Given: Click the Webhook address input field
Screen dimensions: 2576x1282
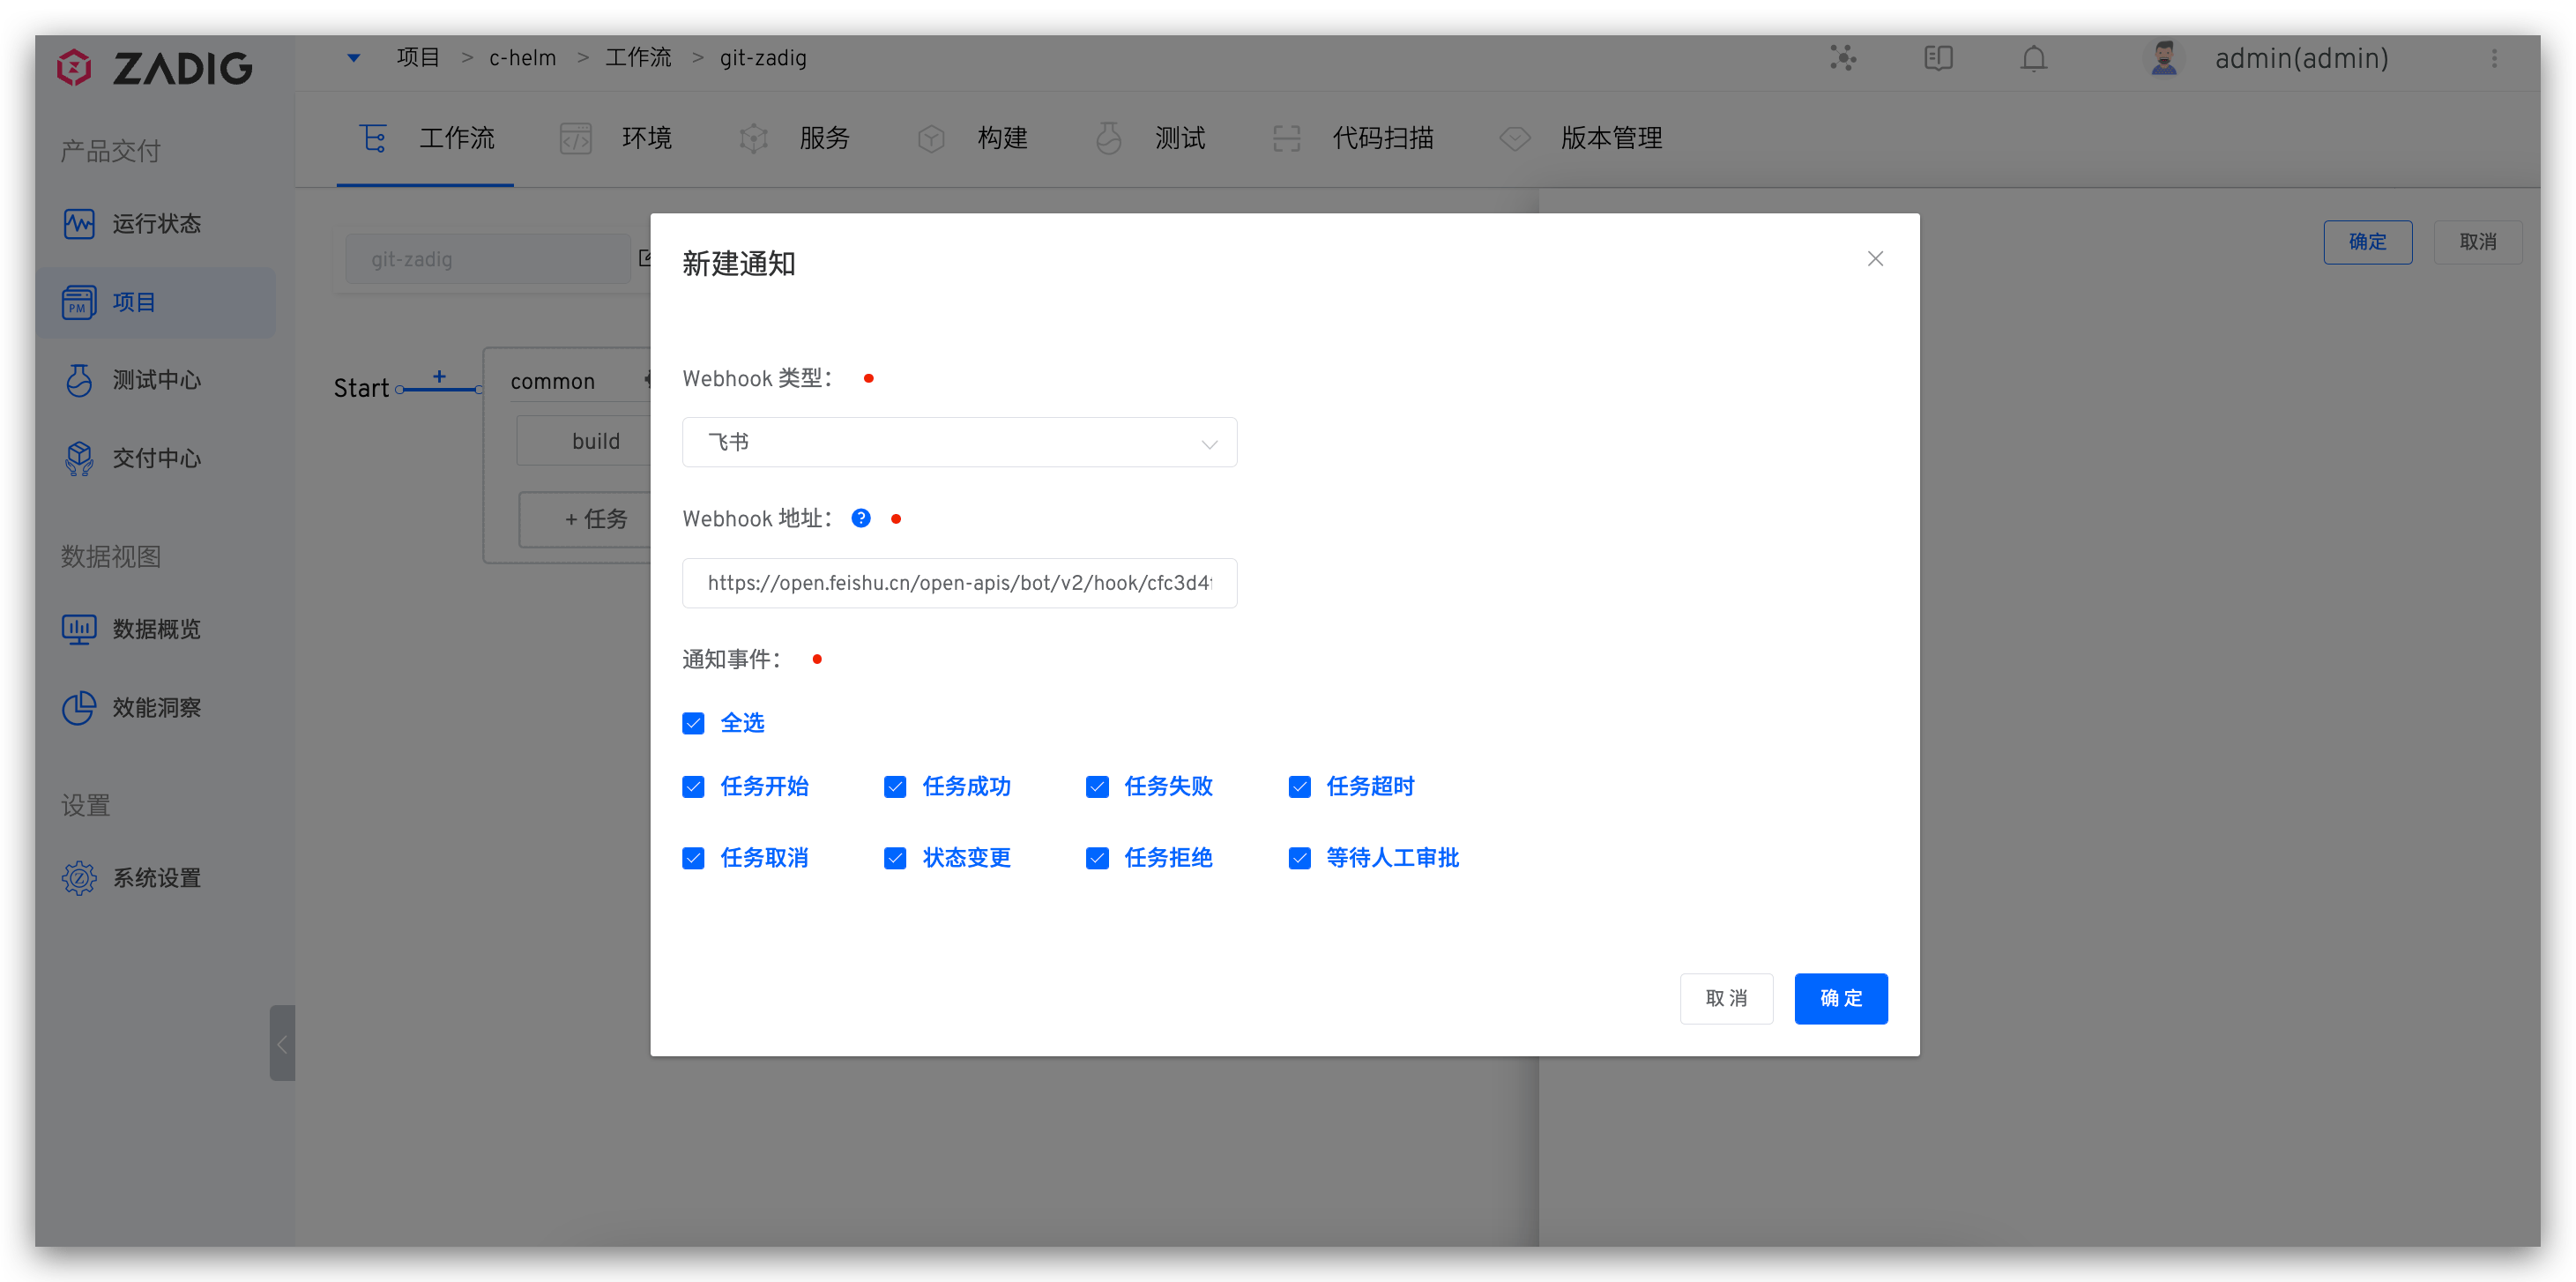Looking at the screenshot, I should (x=959, y=583).
